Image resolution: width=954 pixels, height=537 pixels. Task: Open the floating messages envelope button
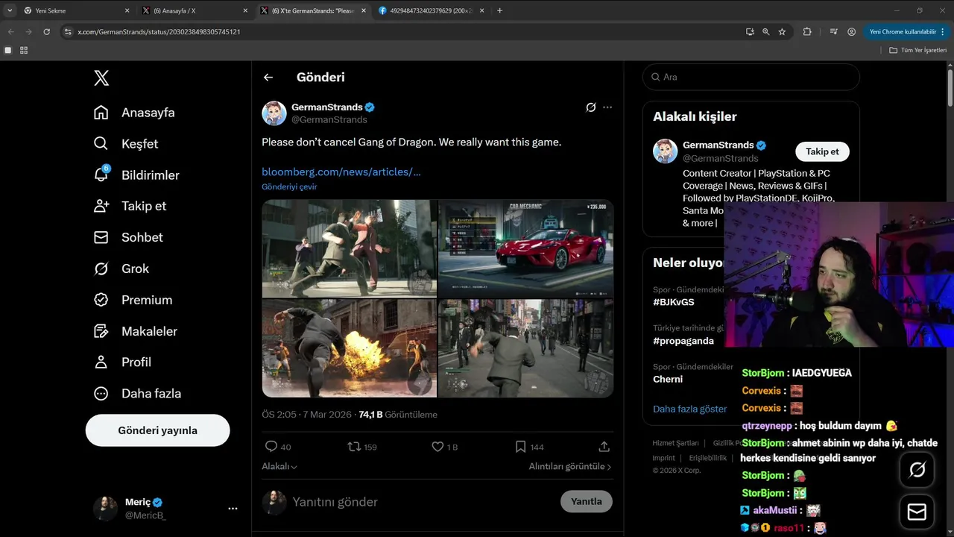tap(917, 512)
